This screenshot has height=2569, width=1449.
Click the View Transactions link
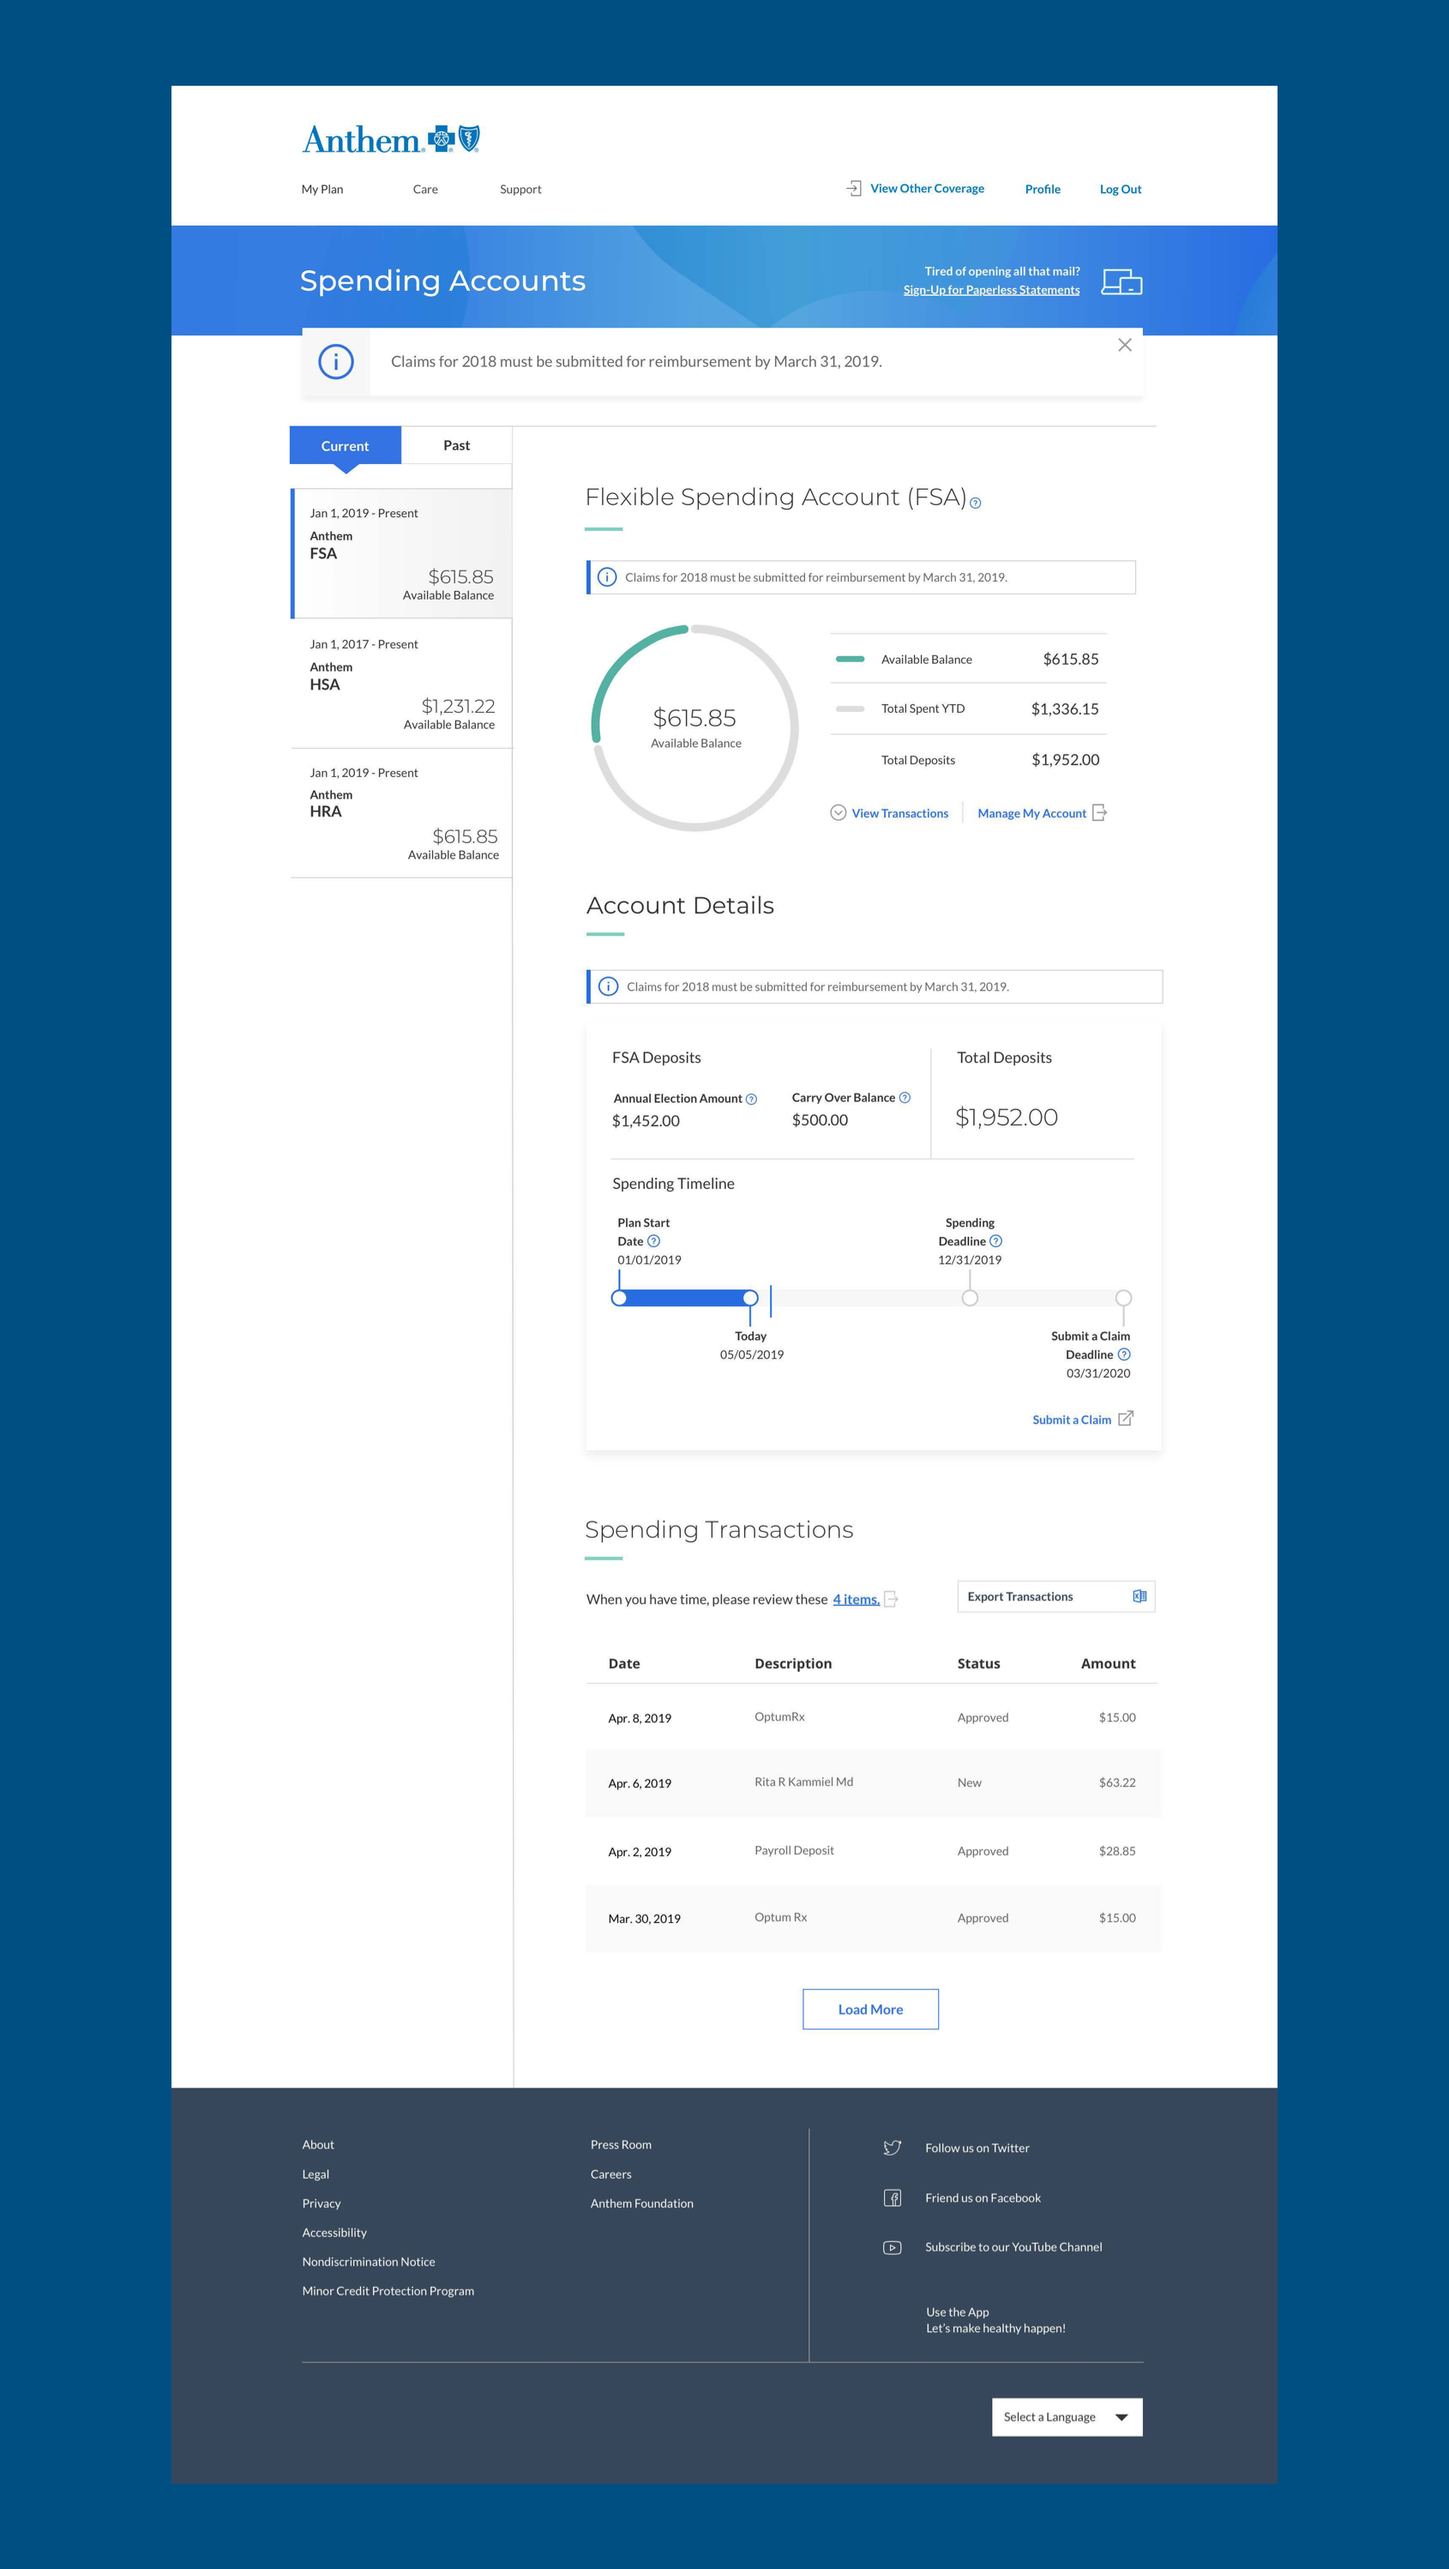tap(900, 814)
